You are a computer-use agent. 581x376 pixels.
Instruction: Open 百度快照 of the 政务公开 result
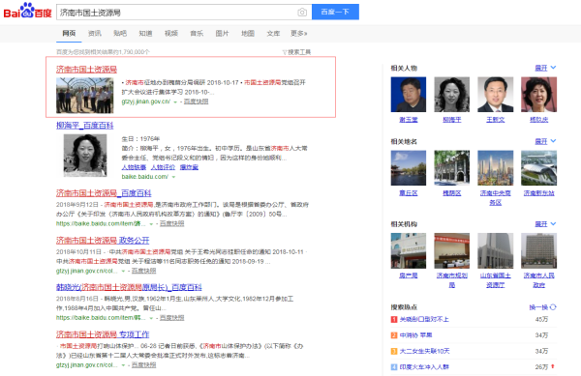point(143,271)
